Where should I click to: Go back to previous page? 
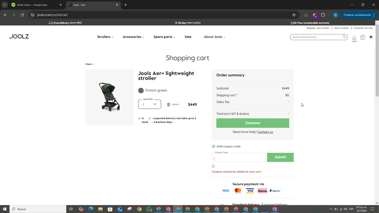(5, 15)
